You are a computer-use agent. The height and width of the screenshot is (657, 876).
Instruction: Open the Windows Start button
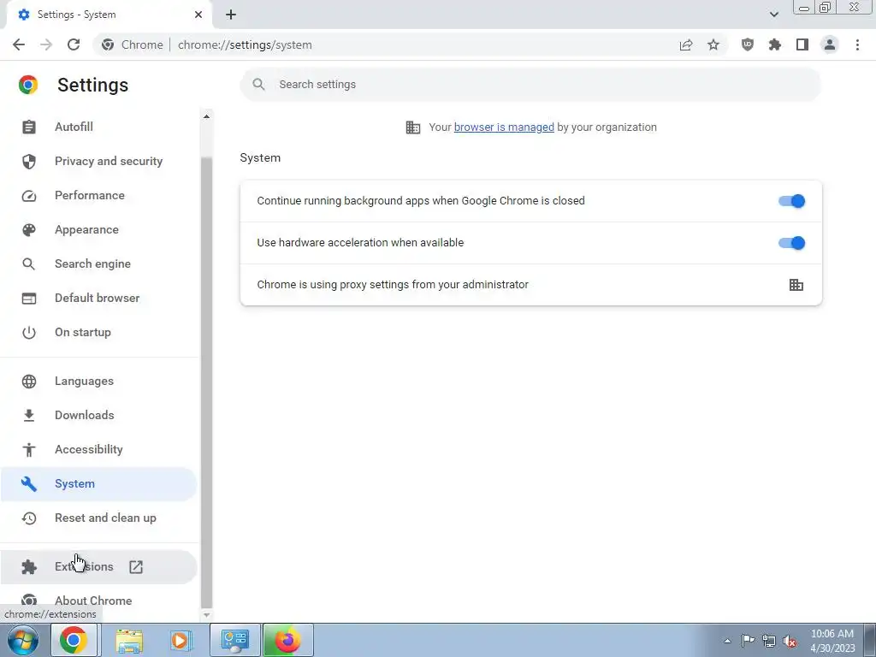pyautogui.click(x=23, y=640)
